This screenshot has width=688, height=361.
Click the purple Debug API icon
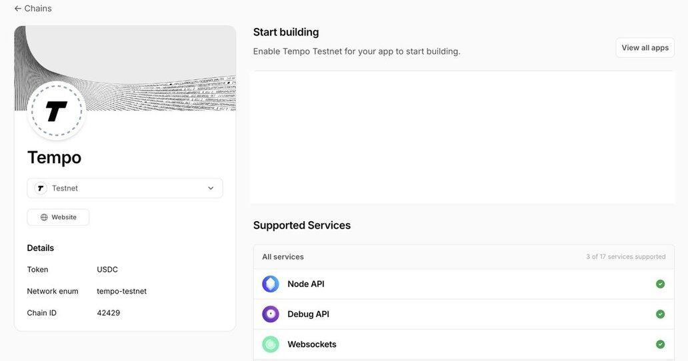pyautogui.click(x=271, y=314)
